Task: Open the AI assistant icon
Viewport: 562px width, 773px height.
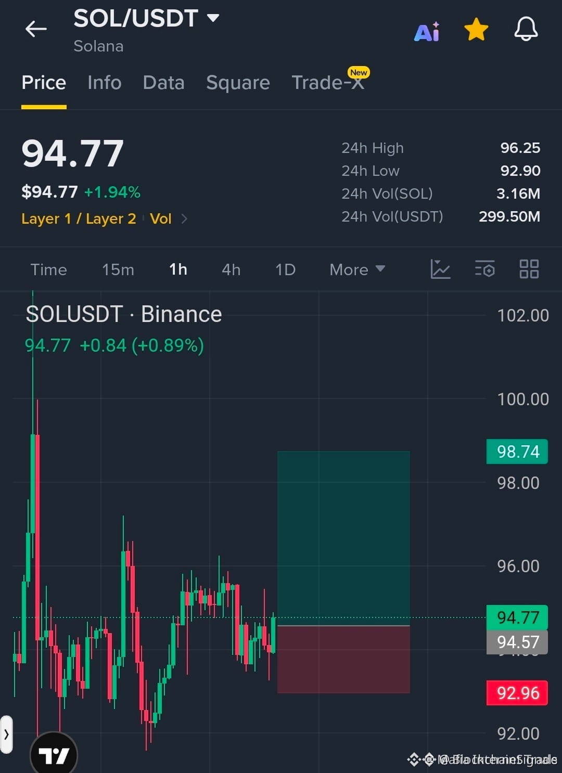Action: [427, 32]
